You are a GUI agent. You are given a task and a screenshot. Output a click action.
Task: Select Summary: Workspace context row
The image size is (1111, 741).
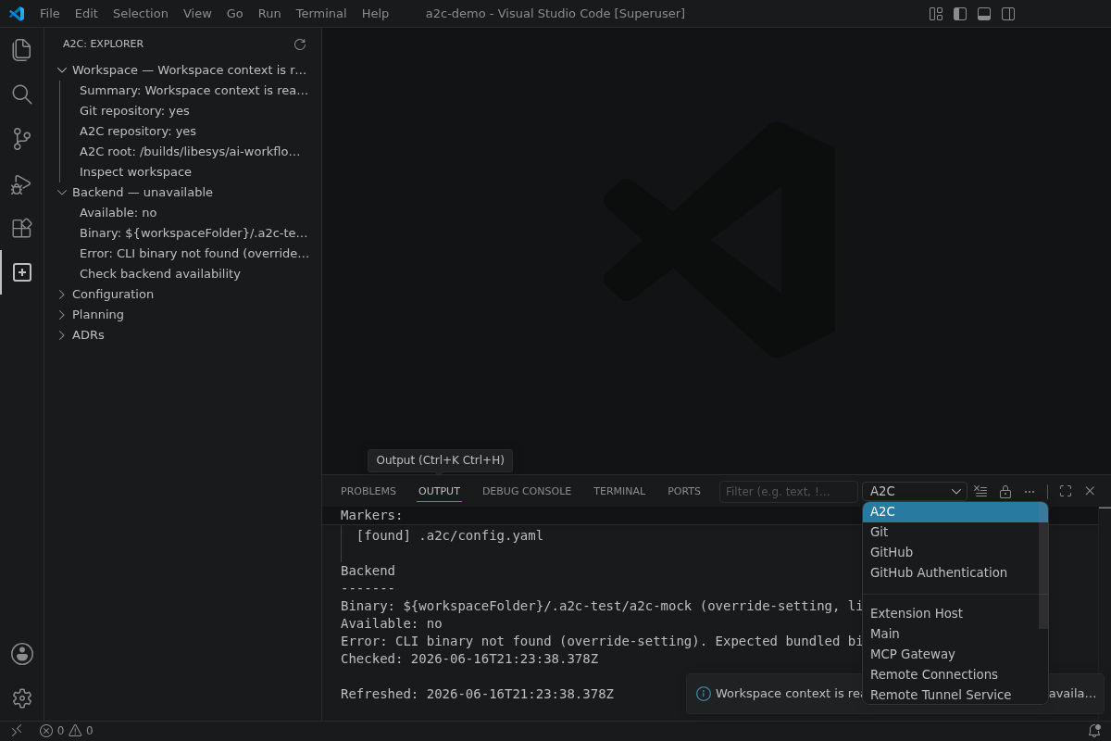tap(183, 91)
